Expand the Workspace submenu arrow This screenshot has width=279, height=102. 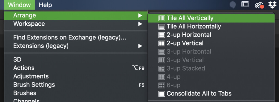(140, 24)
